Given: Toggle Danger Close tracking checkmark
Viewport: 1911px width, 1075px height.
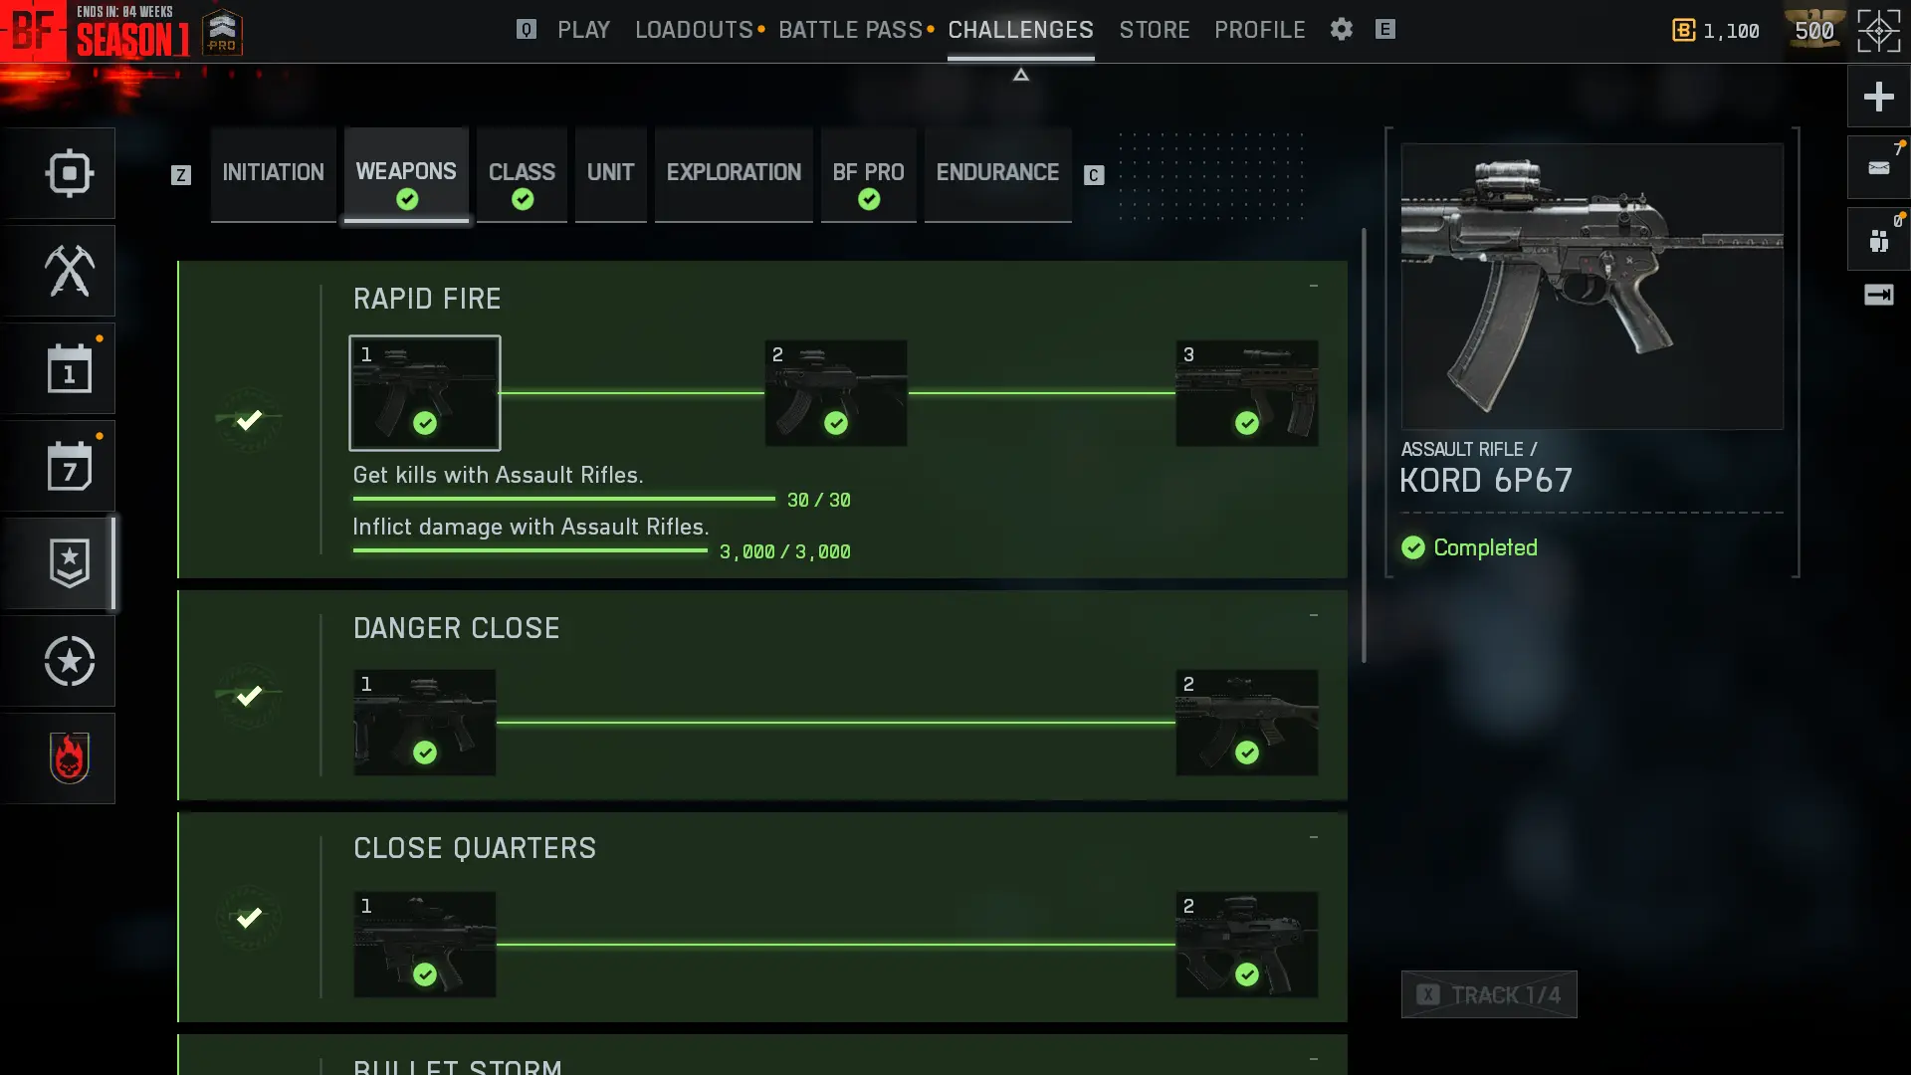Looking at the screenshot, I should coord(249,695).
